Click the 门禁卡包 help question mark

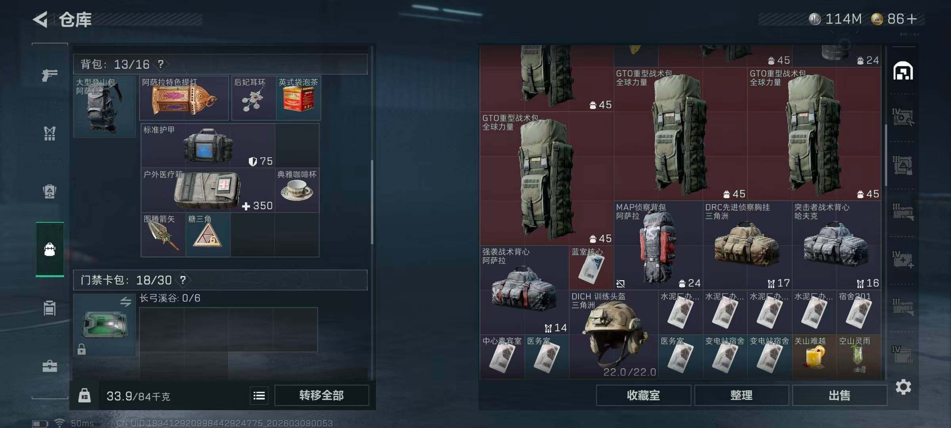(183, 280)
